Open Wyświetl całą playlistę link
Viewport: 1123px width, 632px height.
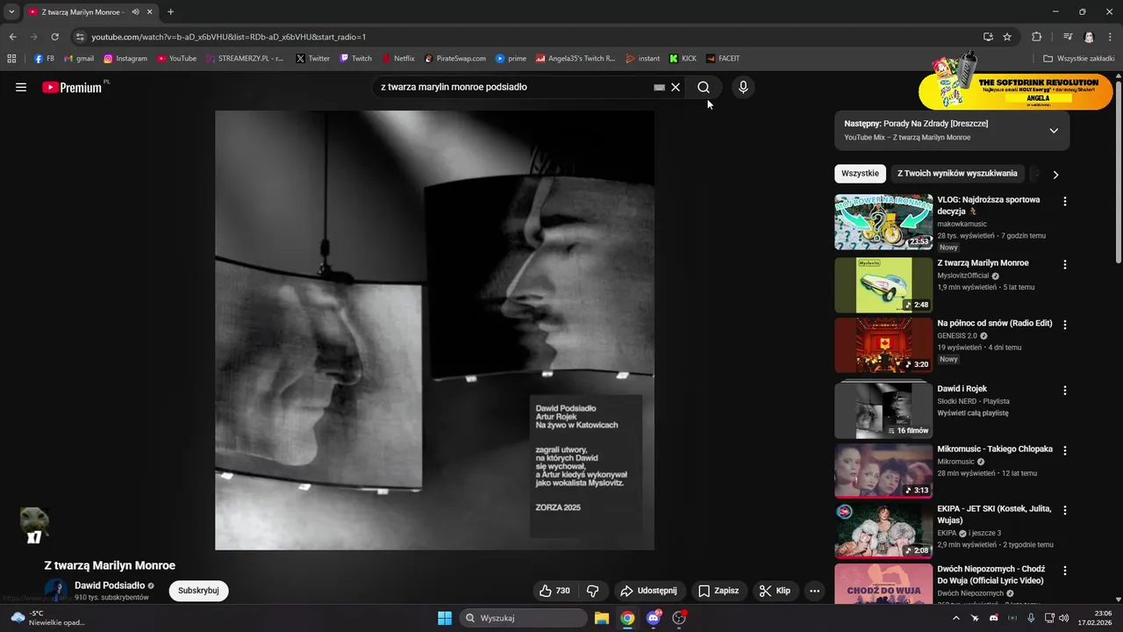[973, 413]
